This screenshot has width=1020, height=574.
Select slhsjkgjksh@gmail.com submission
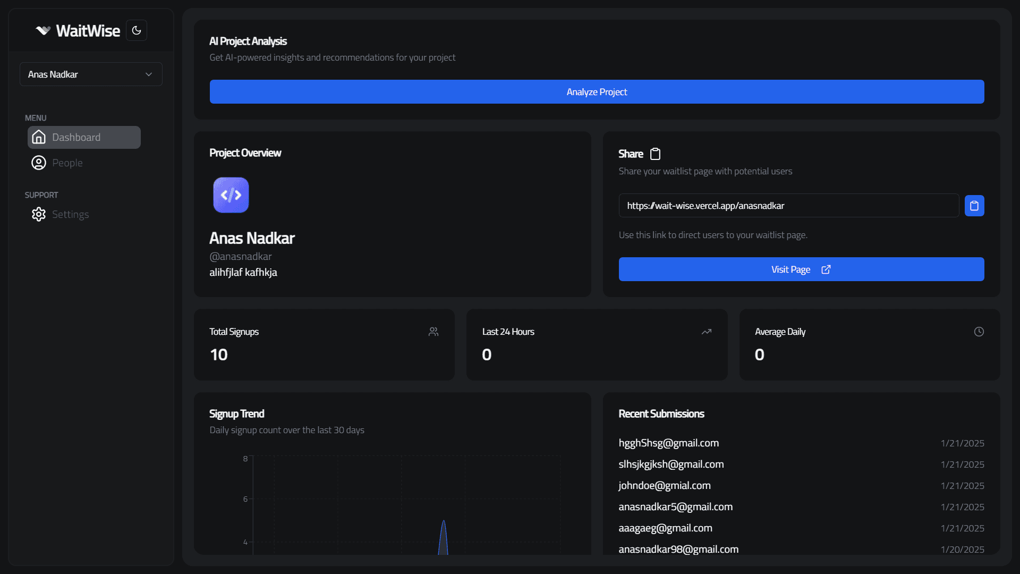[671, 464]
